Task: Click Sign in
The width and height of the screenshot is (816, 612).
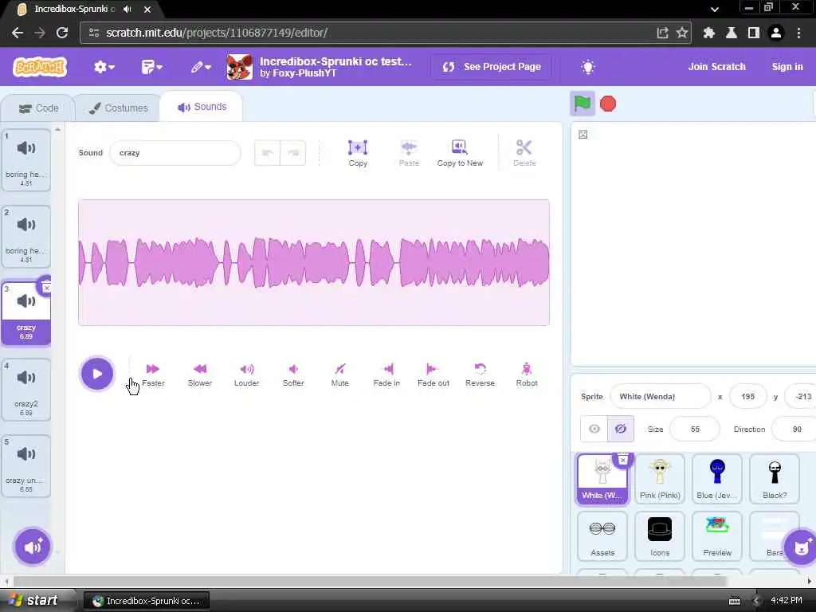Action: (787, 67)
